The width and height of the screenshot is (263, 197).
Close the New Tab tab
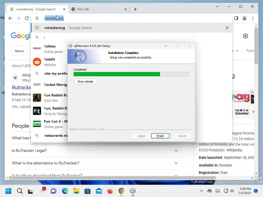tap(125, 9)
